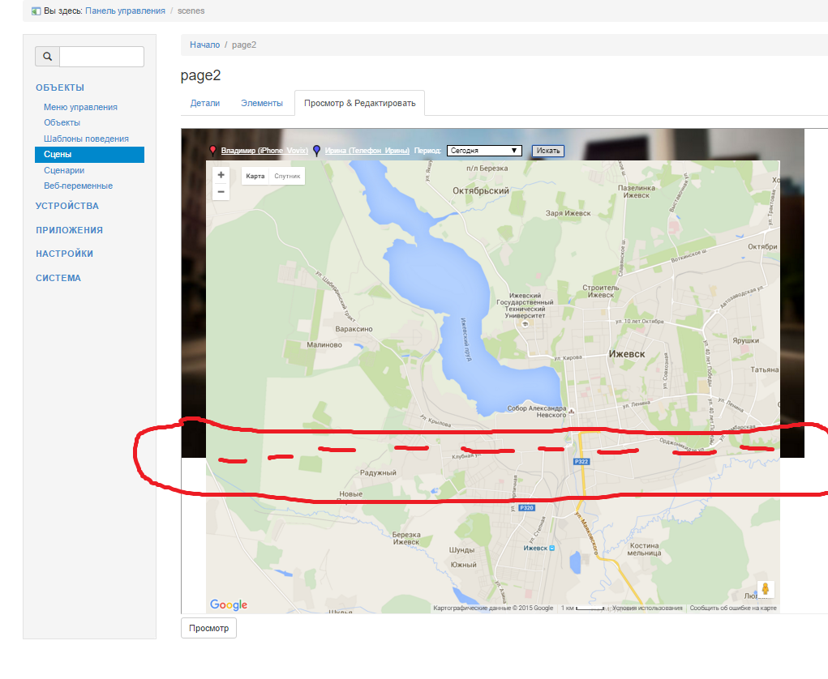
Task: Click the blue map pin for Ирина
Action: pyautogui.click(x=317, y=151)
